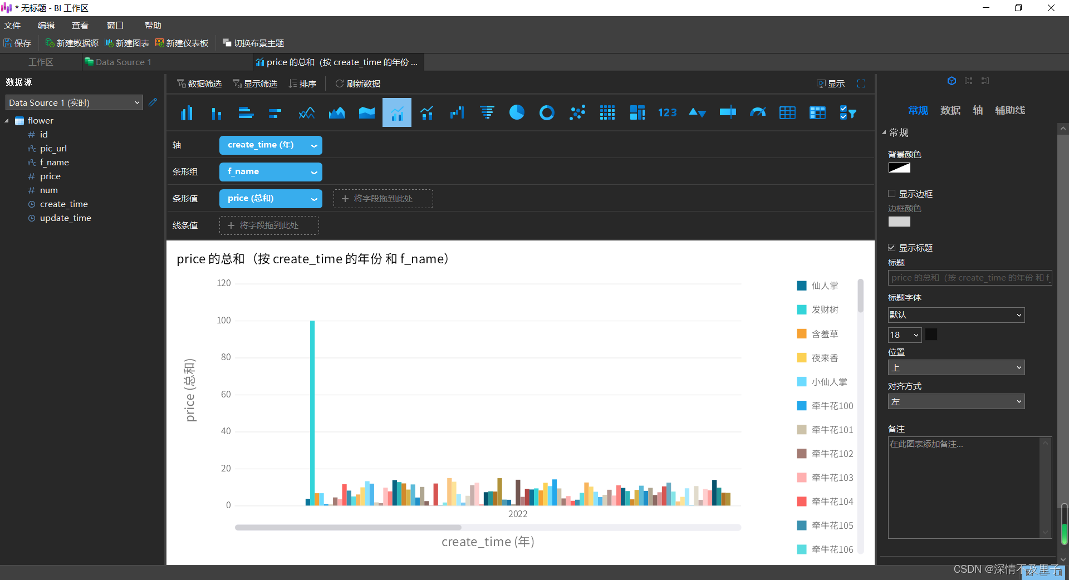Select the line and stacked column chart
The width and height of the screenshot is (1069, 580).
[427, 113]
